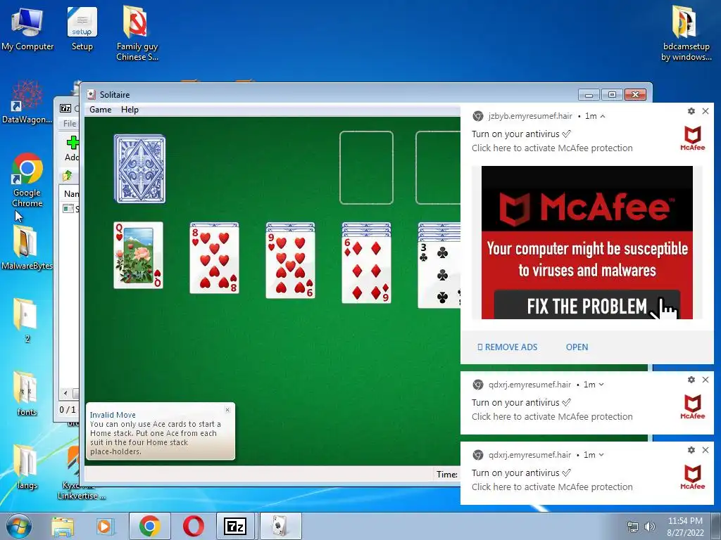The width and height of the screenshot is (721, 540).
Task: Click the Windows Start orb
Action: point(18,526)
